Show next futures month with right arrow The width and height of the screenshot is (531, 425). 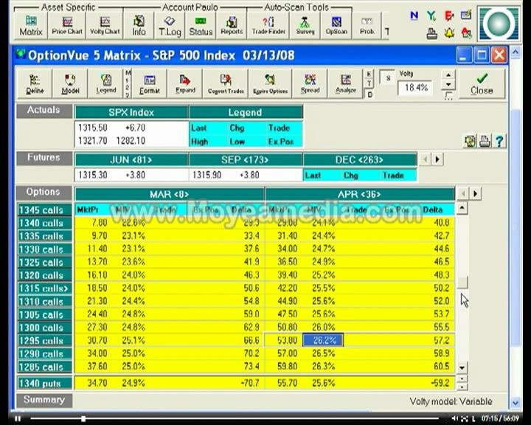click(x=437, y=159)
